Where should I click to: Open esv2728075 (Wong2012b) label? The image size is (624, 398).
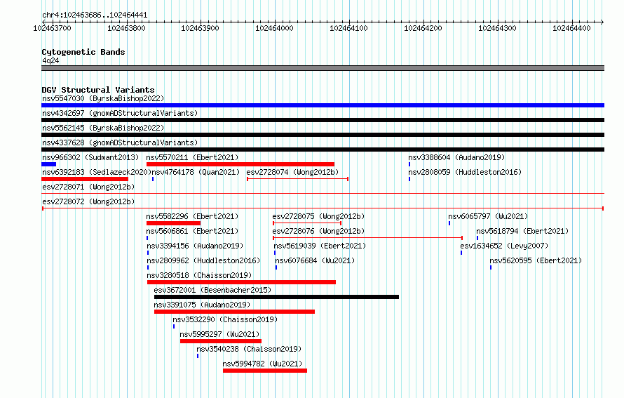(318, 216)
